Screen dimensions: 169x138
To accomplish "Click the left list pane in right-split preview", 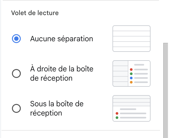I will coord(120,73).
